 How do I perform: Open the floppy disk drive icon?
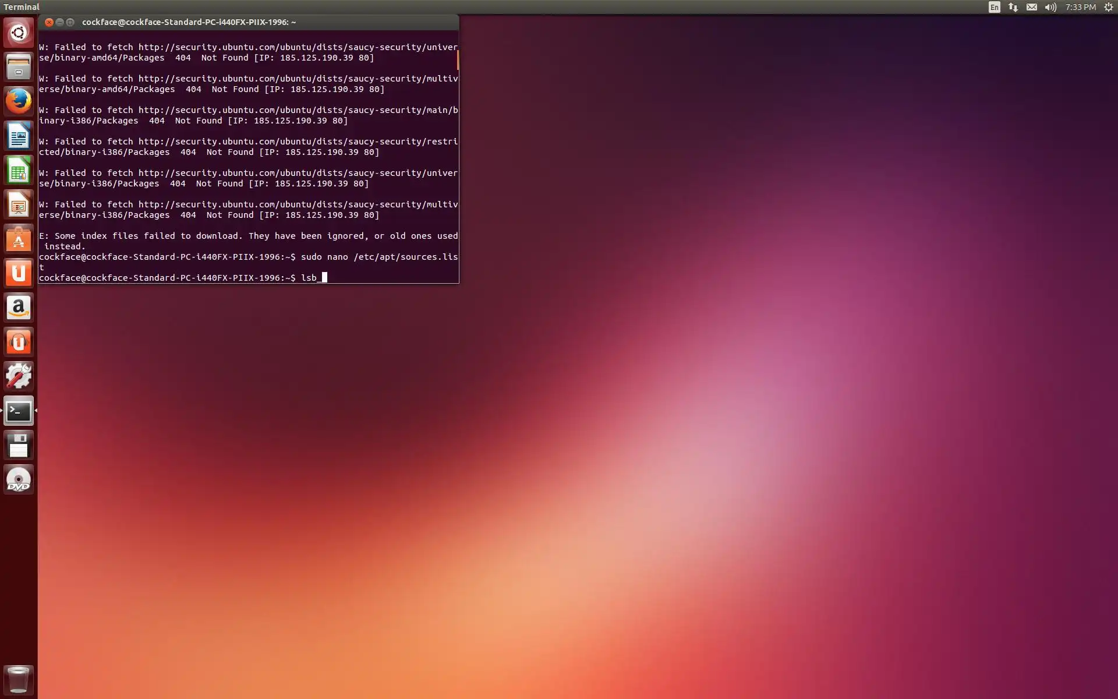[x=19, y=446]
